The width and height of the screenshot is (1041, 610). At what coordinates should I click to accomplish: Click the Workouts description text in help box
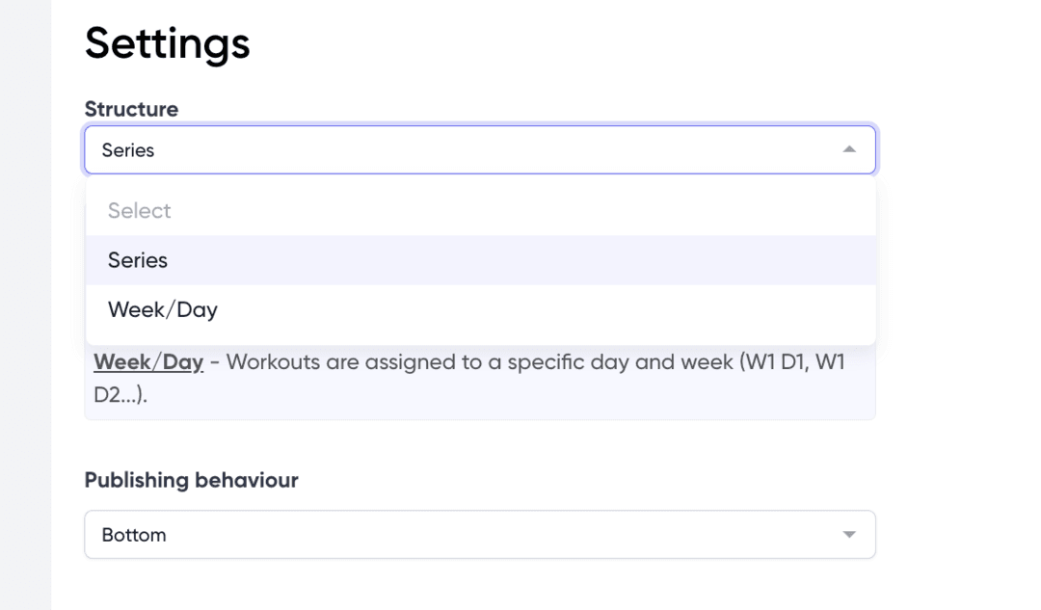point(434,362)
